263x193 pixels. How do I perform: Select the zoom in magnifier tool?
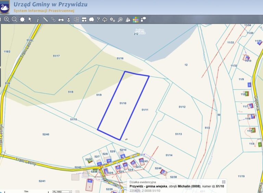pos(7,20)
